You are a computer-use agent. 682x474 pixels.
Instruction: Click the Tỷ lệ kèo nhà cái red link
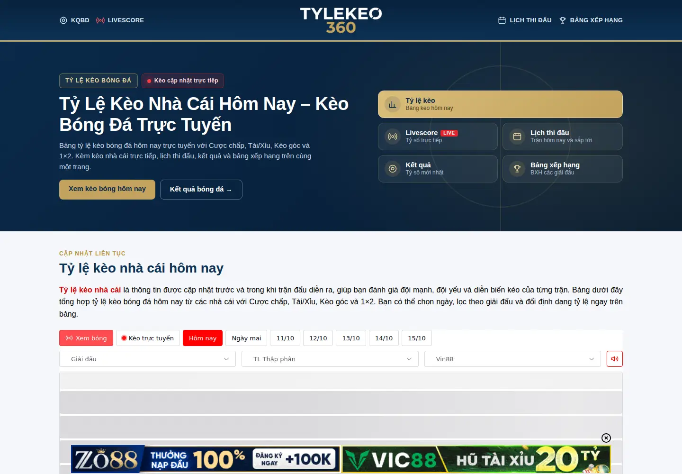click(90, 290)
